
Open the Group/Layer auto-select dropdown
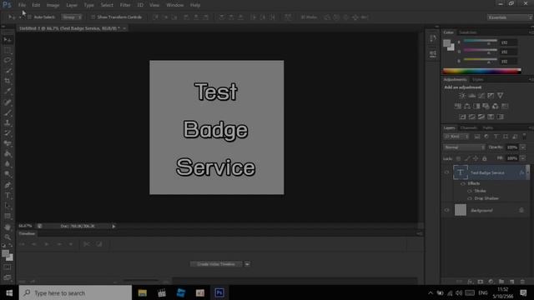(x=72, y=17)
